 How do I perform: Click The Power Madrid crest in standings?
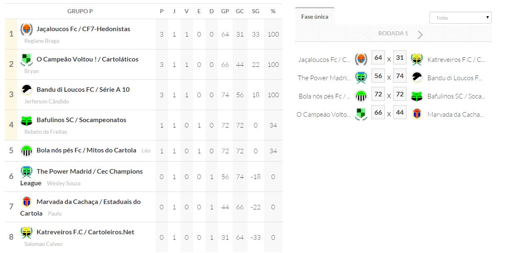[x=27, y=172]
